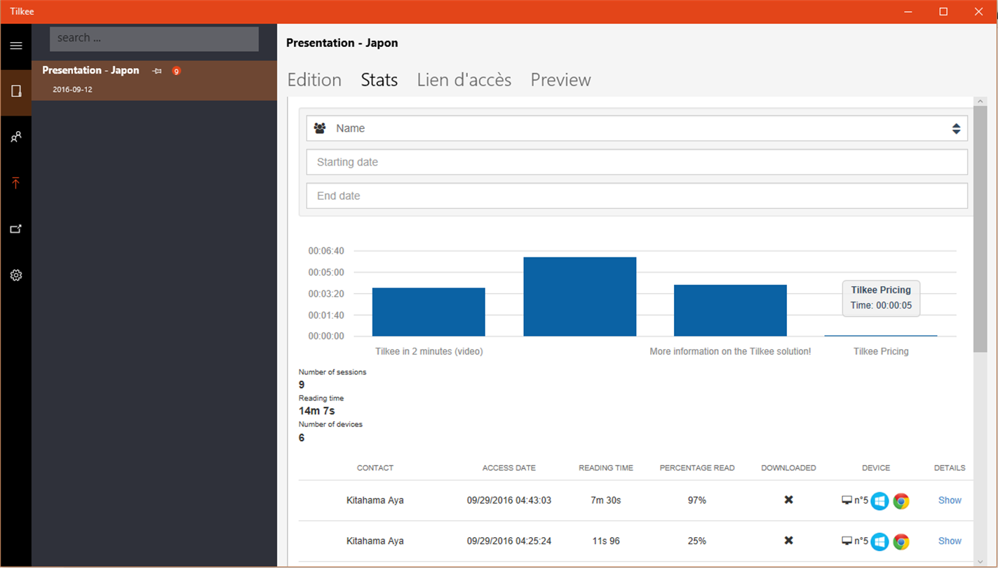Click the READING TIME column header
This screenshot has width=998, height=568.
pyautogui.click(x=606, y=468)
